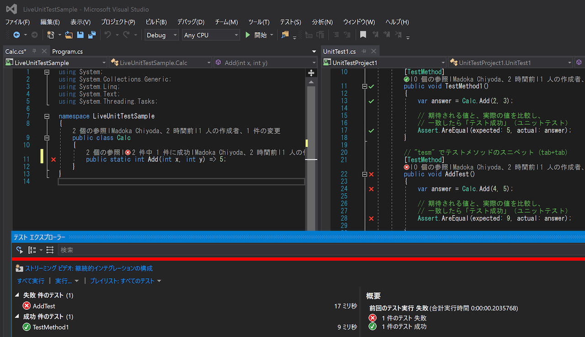Viewport: 585px width, 337px height.
Task: Select the TestMethod1 passed test row
Action: [x=186, y=327]
